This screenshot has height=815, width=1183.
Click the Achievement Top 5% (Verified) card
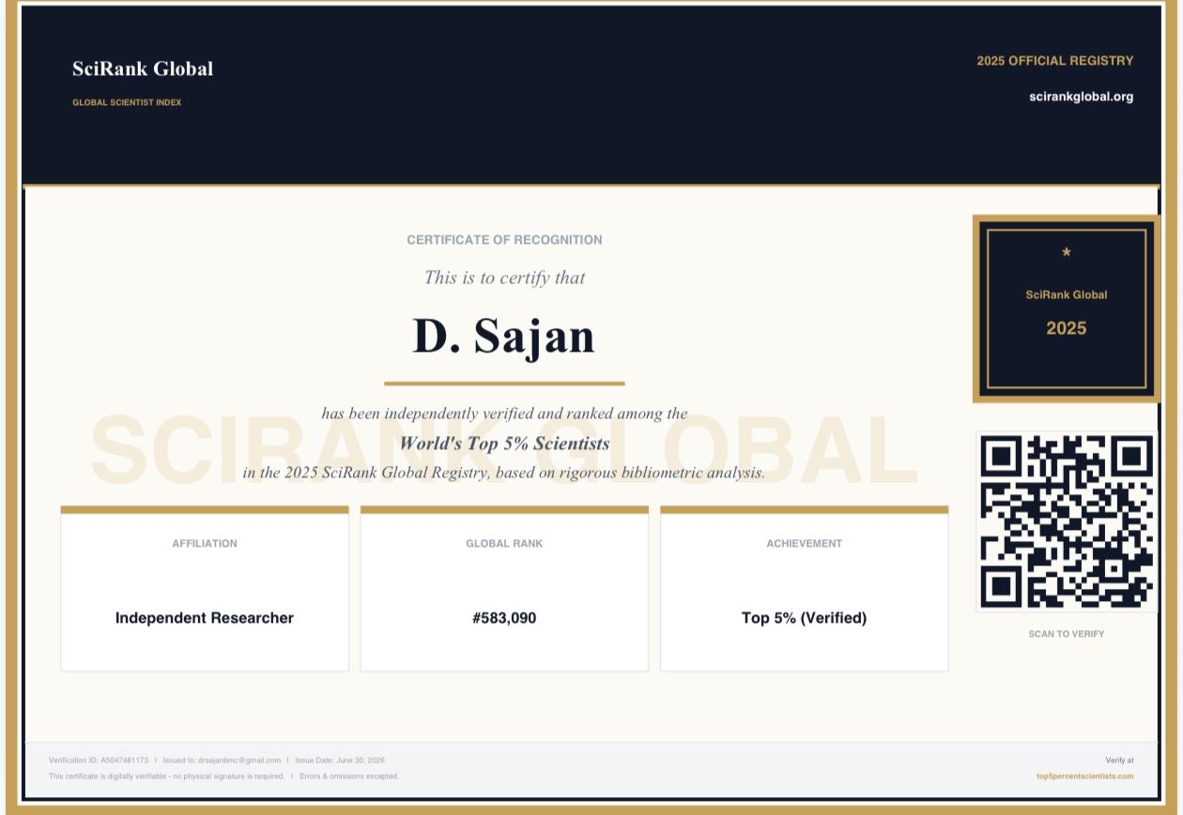pos(805,589)
